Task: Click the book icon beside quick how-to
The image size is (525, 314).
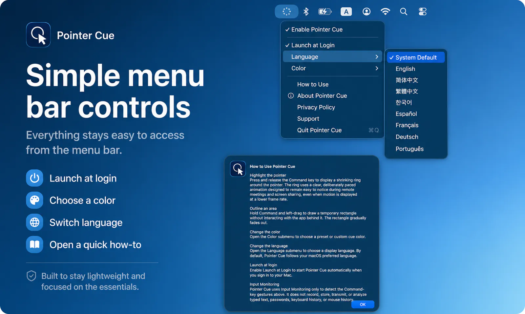Action: 34,244
